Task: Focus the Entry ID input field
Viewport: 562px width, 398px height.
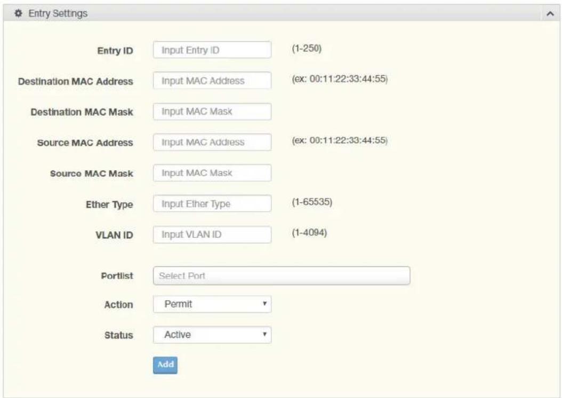Action: [x=212, y=49]
